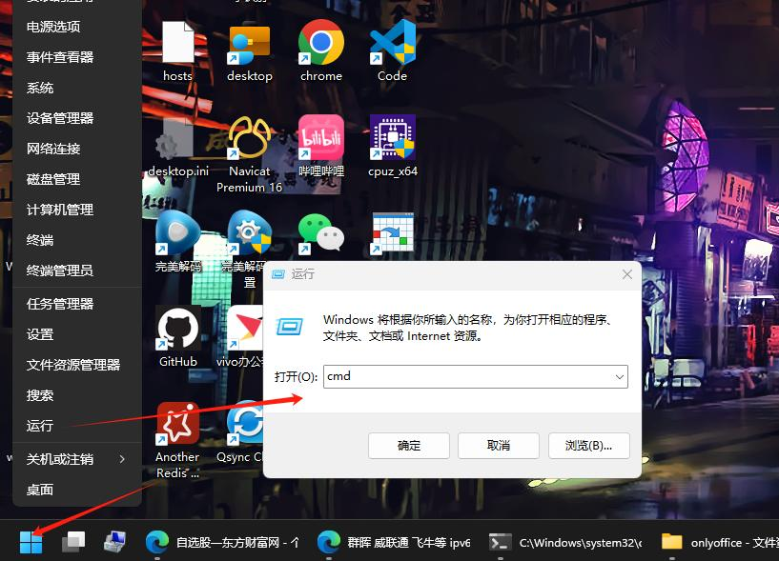
Task: Click the Run dialog icon beside description
Action: pos(289,327)
